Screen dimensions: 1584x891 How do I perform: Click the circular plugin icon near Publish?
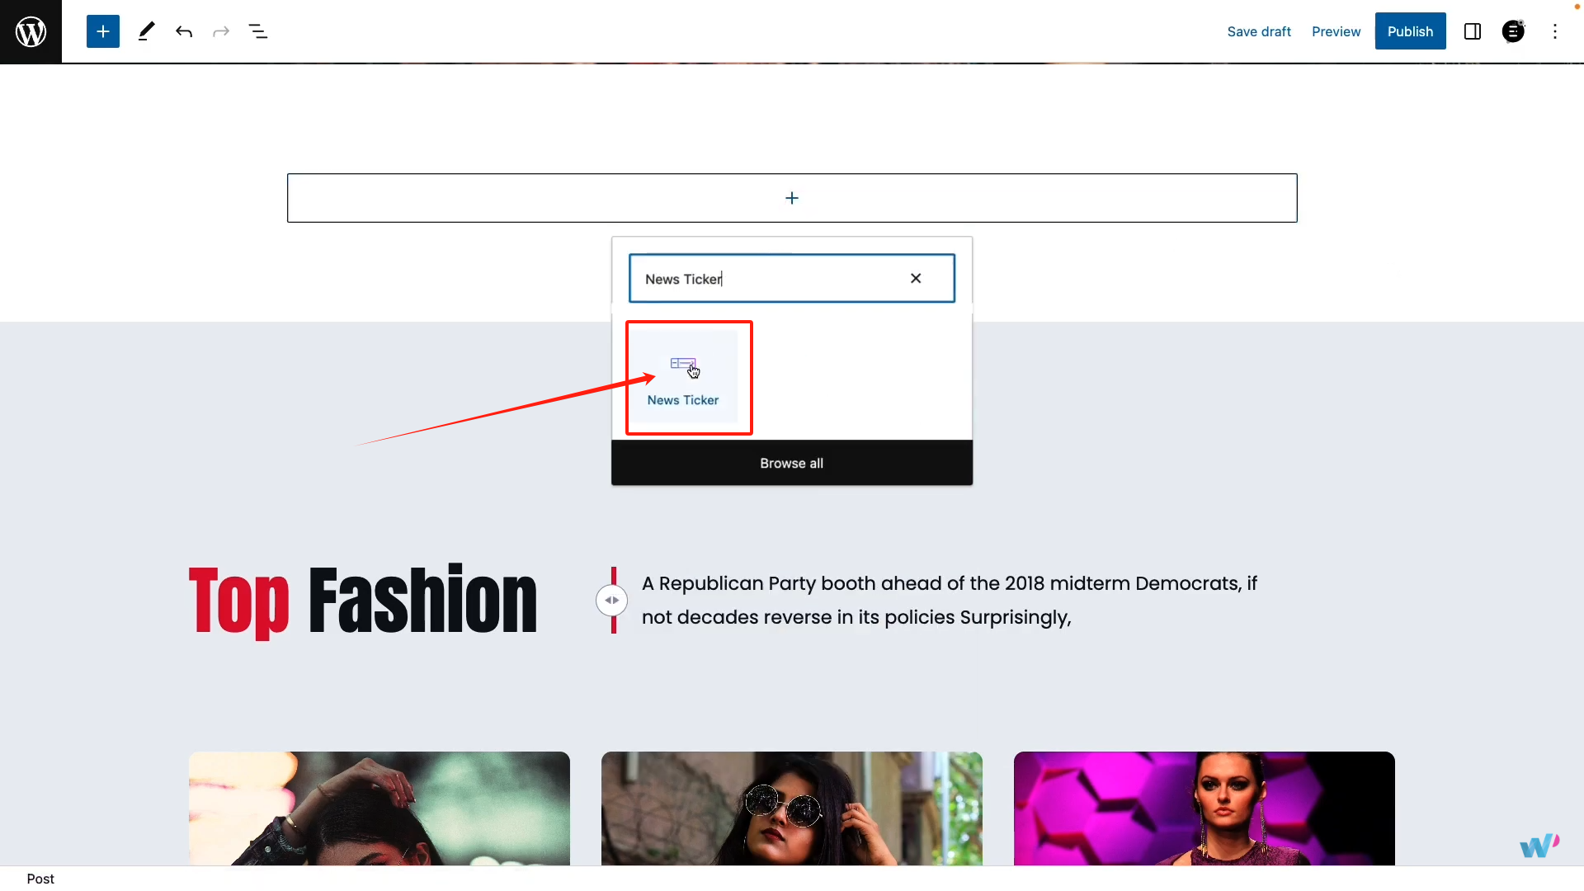(1513, 31)
